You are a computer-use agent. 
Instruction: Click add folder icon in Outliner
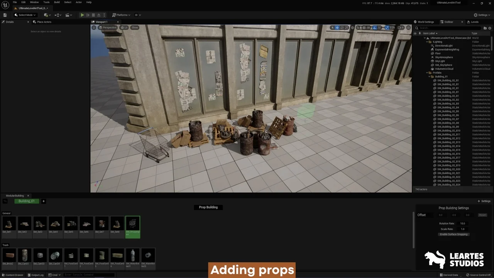[x=485, y=28]
